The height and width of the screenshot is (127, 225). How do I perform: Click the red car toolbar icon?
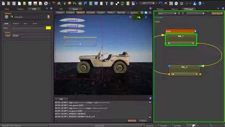click(x=166, y=3)
